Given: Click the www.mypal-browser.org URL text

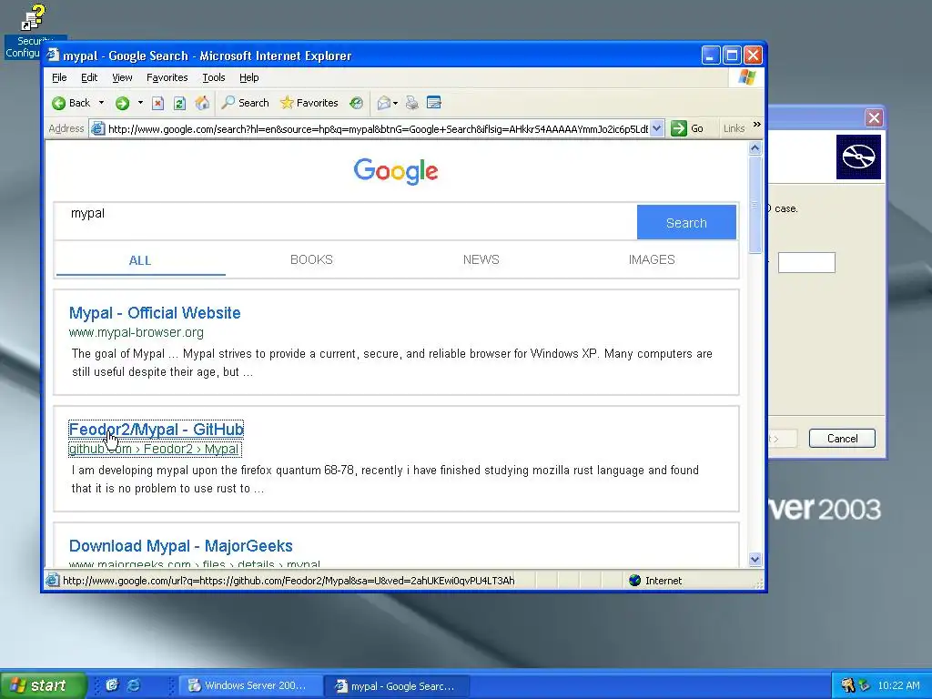Looking at the screenshot, I should click(137, 332).
